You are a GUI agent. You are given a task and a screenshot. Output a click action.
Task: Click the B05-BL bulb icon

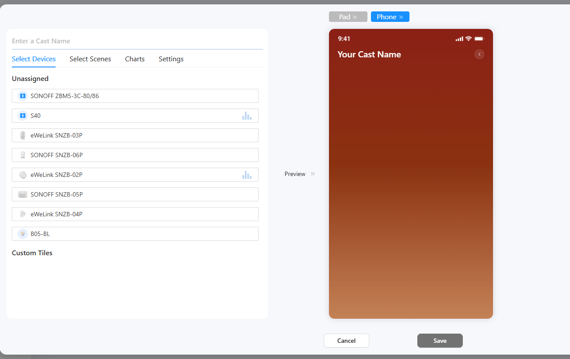coord(23,234)
